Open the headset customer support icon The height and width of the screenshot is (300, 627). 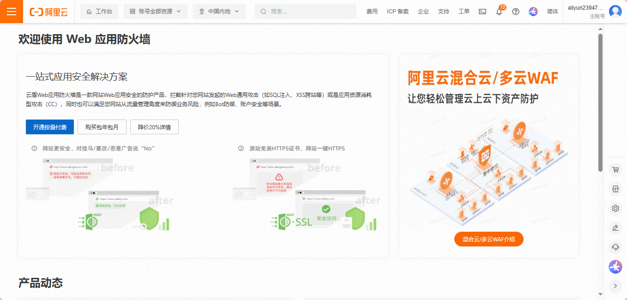tap(615, 247)
